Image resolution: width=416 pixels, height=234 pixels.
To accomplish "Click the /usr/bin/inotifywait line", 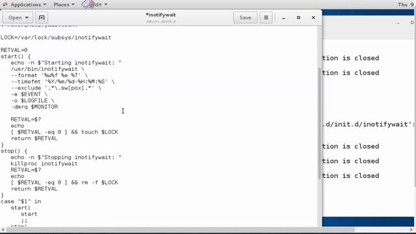I will pos(47,69).
